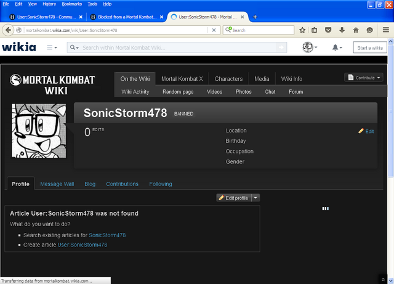Viewport: 394px width, 284px height.
Task: Click the pencil Edit link in masthead
Action: (x=366, y=131)
